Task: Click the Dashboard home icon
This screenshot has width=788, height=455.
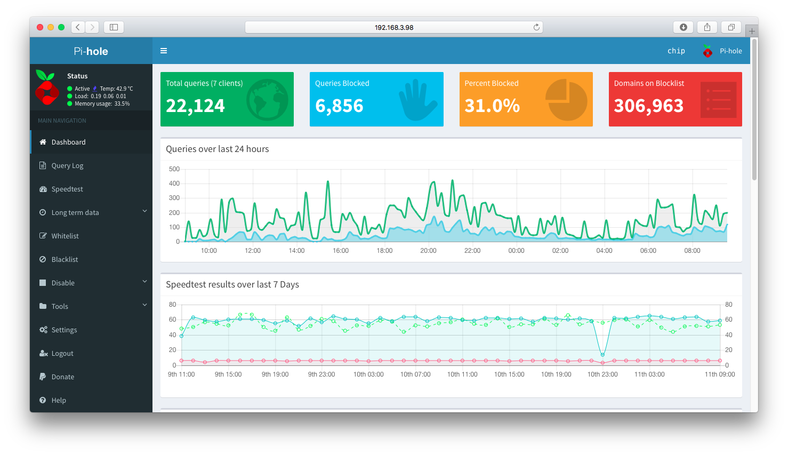Action: point(43,142)
